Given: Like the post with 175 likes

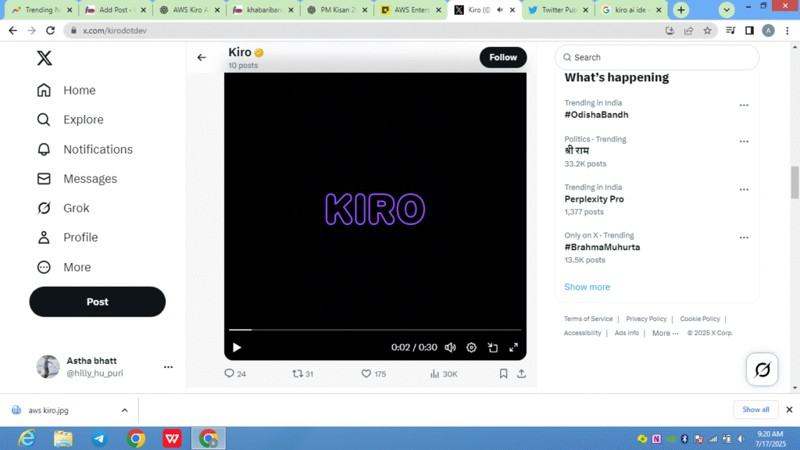Looking at the screenshot, I should point(373,373).
